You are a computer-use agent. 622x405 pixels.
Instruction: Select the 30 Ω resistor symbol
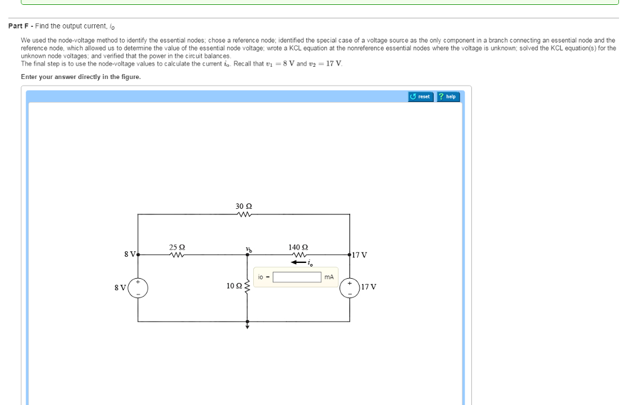coord(243,214)
